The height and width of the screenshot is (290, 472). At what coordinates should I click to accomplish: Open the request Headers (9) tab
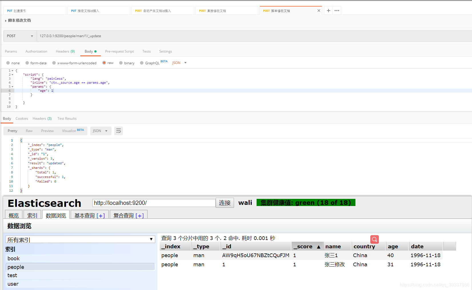tap(65, 51)
